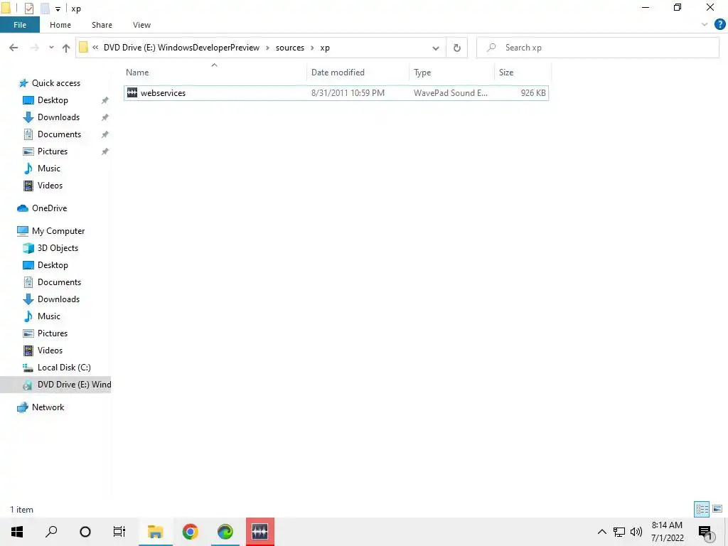
Task: Select Downloads under My Computer
Action: pos(58,299)
